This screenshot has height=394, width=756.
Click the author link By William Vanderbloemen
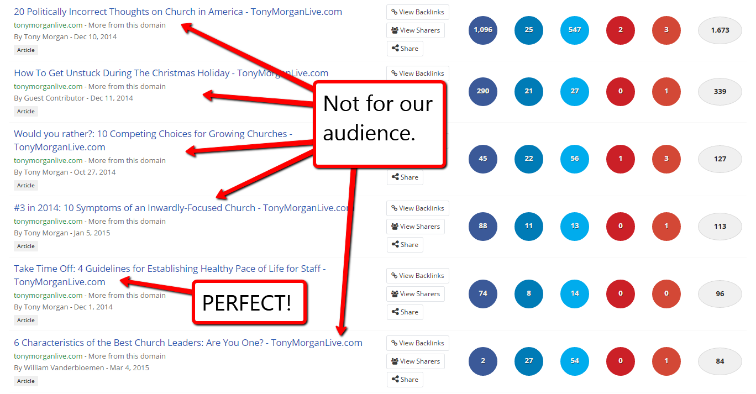[60, 367]
